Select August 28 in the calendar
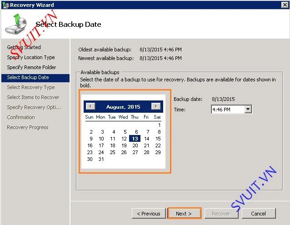This screenshot has height=225, width=290. point(147,152)
